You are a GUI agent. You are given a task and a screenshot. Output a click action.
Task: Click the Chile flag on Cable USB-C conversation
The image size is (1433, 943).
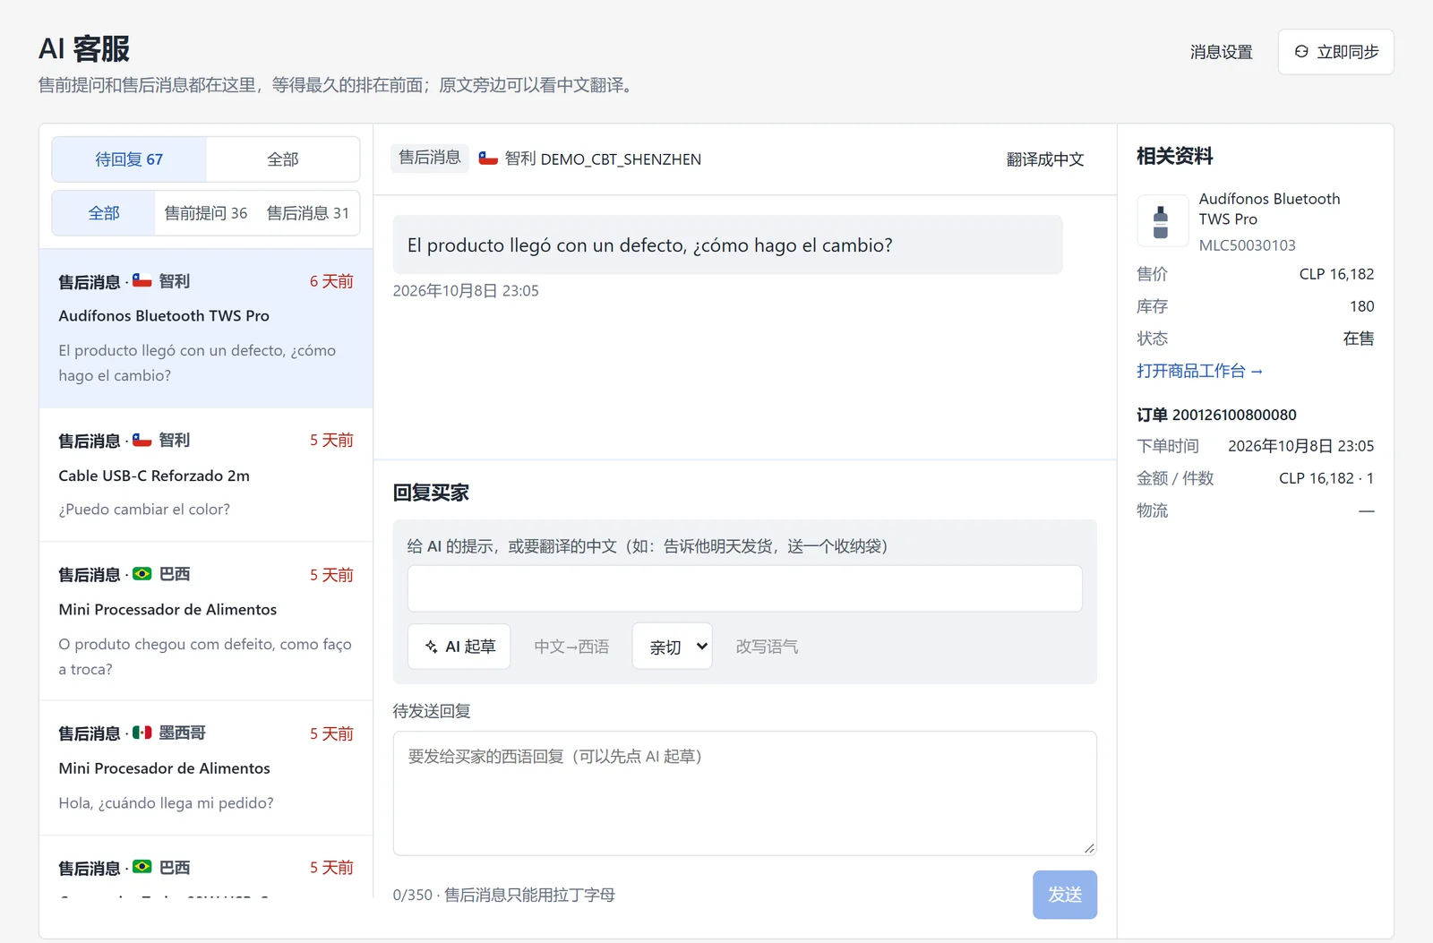point(142,440)
